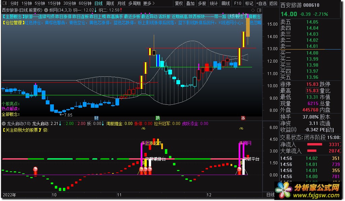
Task: Click 统计 statistics button
Action: [x=214, y=3]
